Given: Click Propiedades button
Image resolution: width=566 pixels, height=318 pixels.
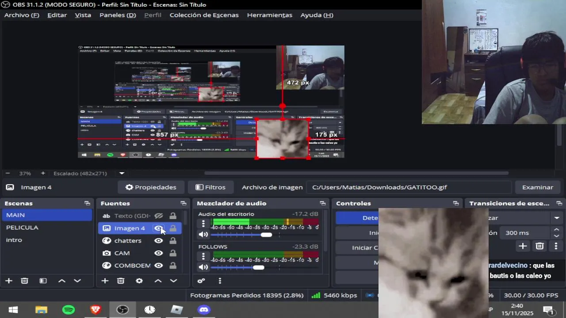Looking at the screenshot, I should (x=151, y=187).
